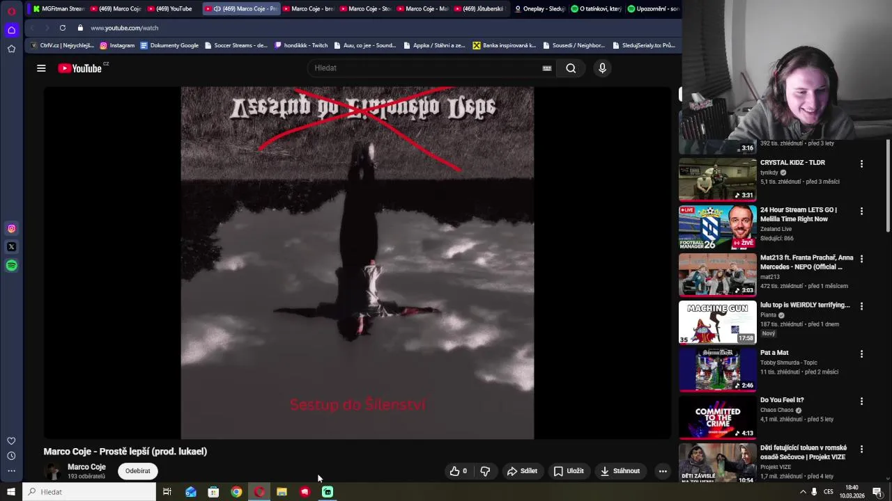Viewport: 892px width, 501px height.
Task: Switch to the MGFitman Stream tab
Action: coord(58,9)
